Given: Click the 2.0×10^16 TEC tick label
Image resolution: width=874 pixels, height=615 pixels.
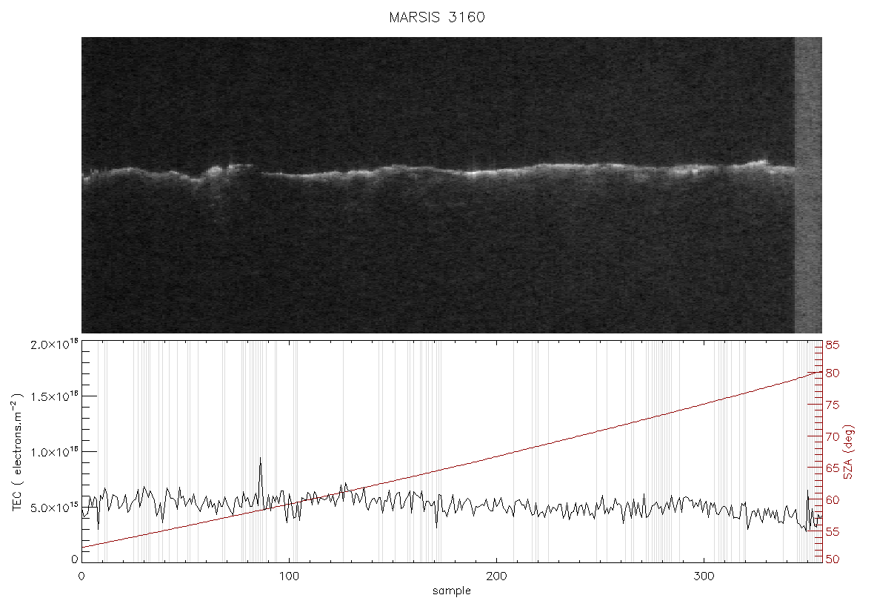Looking at the screenshot, I should coord(55,345).
